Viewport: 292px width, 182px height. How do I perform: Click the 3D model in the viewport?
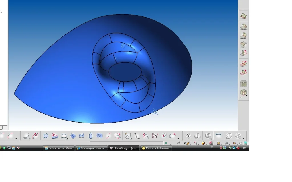tap(103, 69)
